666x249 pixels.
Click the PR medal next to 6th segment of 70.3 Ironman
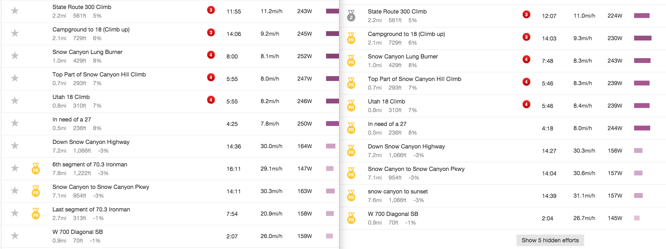(36, 169)
